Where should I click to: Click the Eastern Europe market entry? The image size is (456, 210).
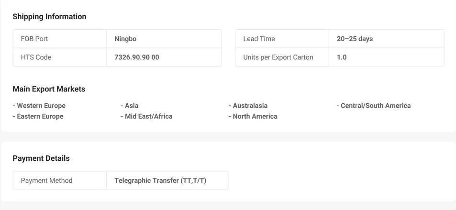click(x=38, y=116)
